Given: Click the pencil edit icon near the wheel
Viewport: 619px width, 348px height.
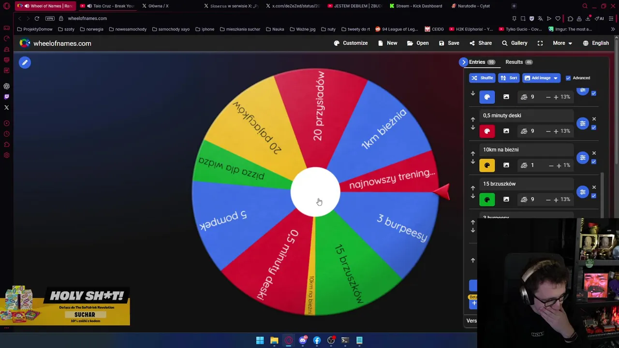Looking at the screenshot, I should click(x=25, y=62).
